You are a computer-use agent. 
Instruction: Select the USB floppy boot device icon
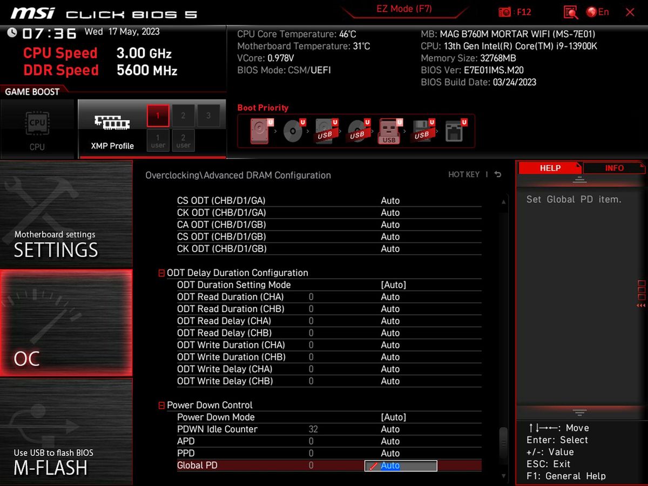coord(422,131)
